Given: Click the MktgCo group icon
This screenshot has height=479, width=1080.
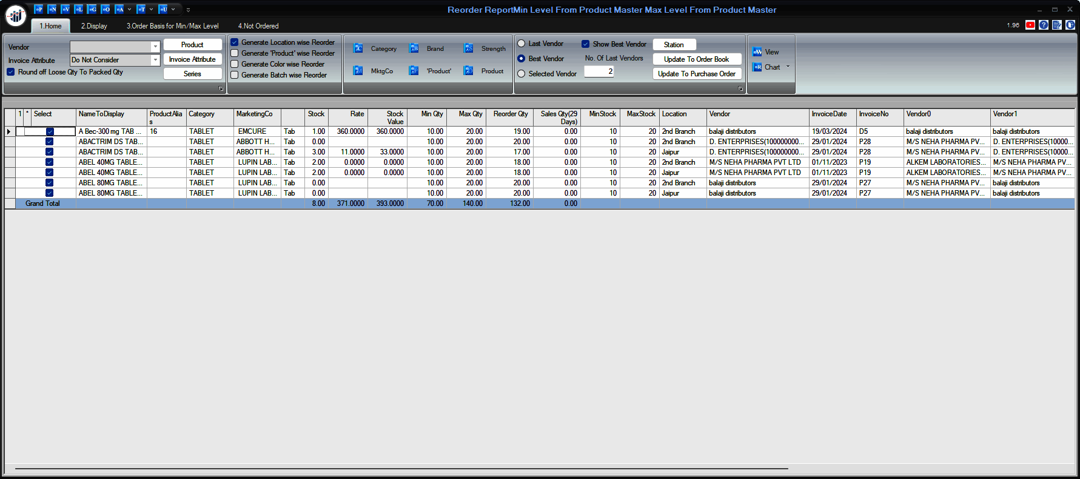Looking at the screenshot, I should [x=358, y=71].
